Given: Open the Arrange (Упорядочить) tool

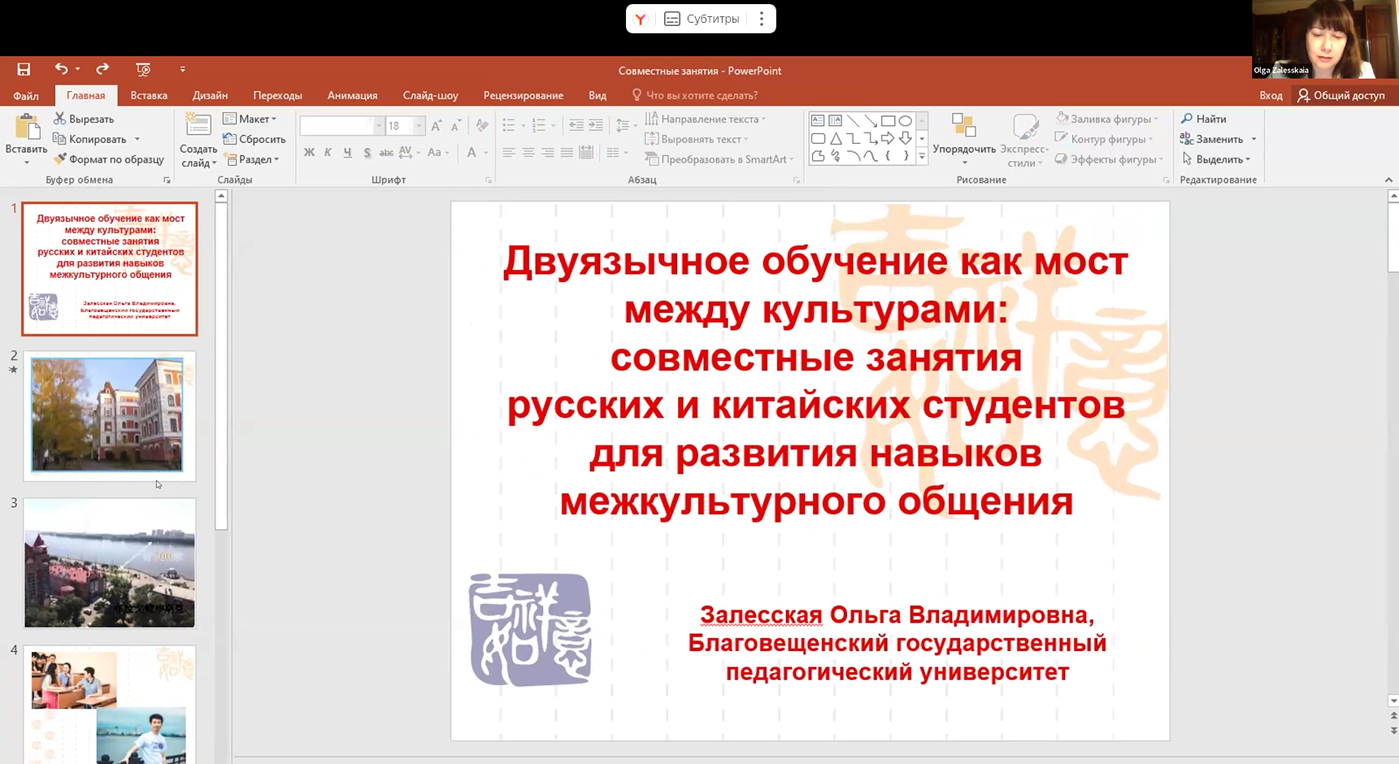Looking at the screenshot, I should coord(963,134).
